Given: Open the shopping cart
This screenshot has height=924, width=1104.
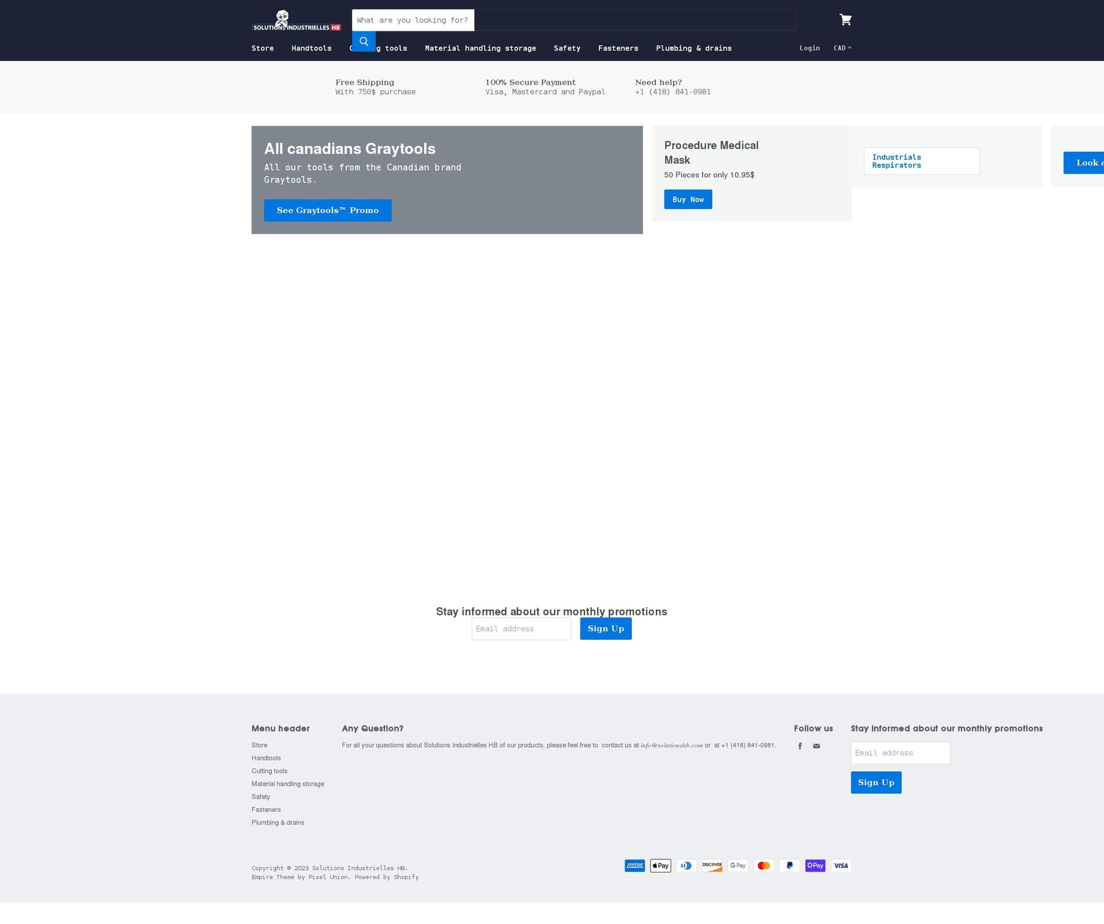Looking at the screenshot, I should click(x=845, y=20).
